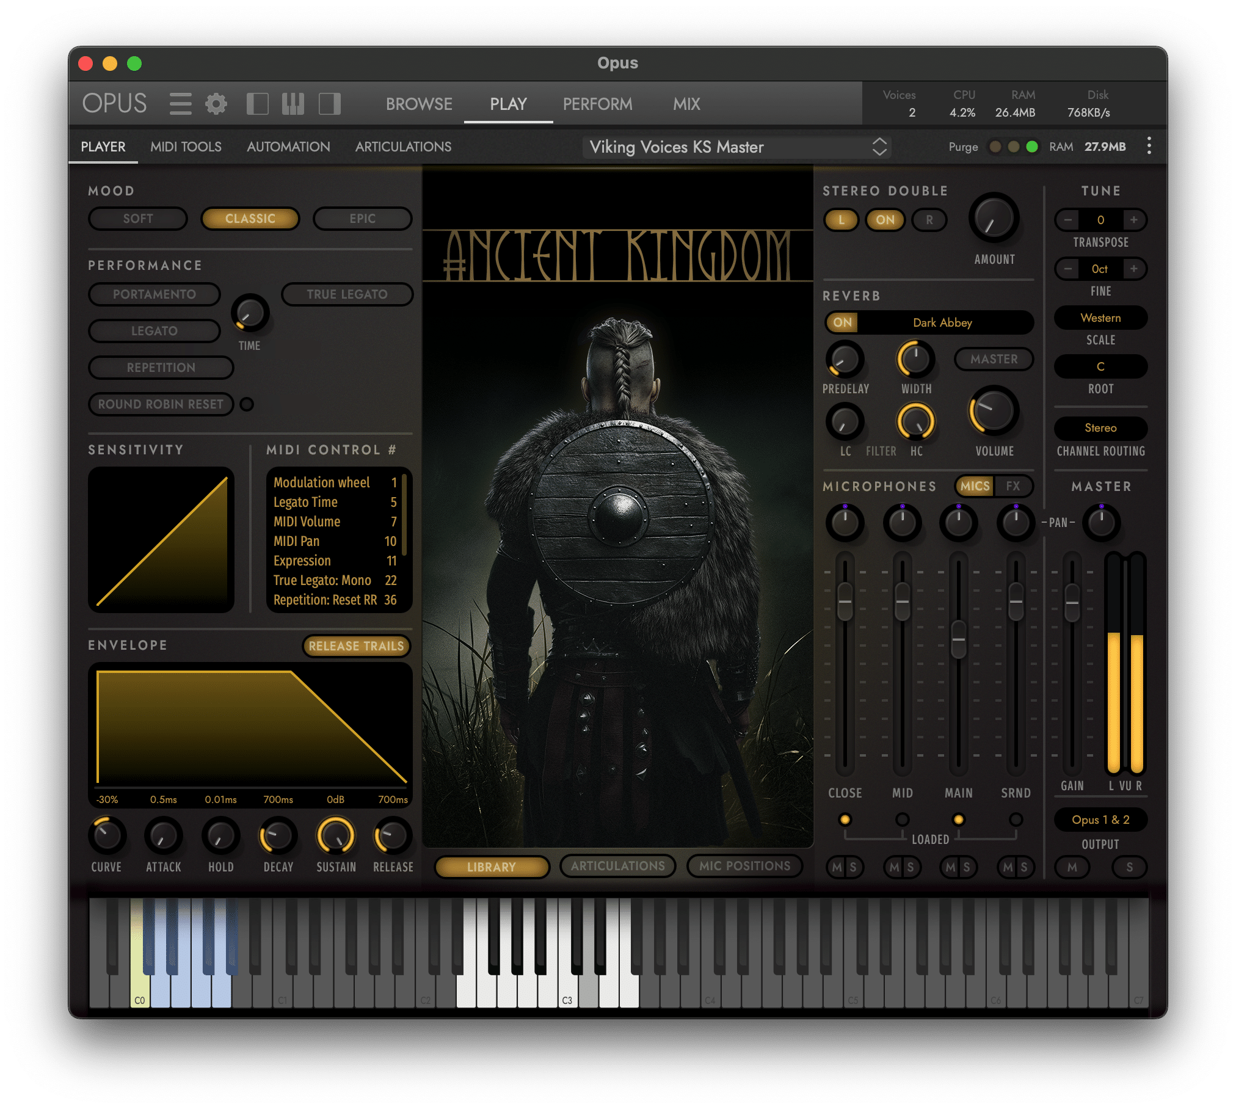Open the Opus 1 & 2 output dropdown
Image resolution: width=1236 pixels, height=1109 pixels.
(1100, 820)
